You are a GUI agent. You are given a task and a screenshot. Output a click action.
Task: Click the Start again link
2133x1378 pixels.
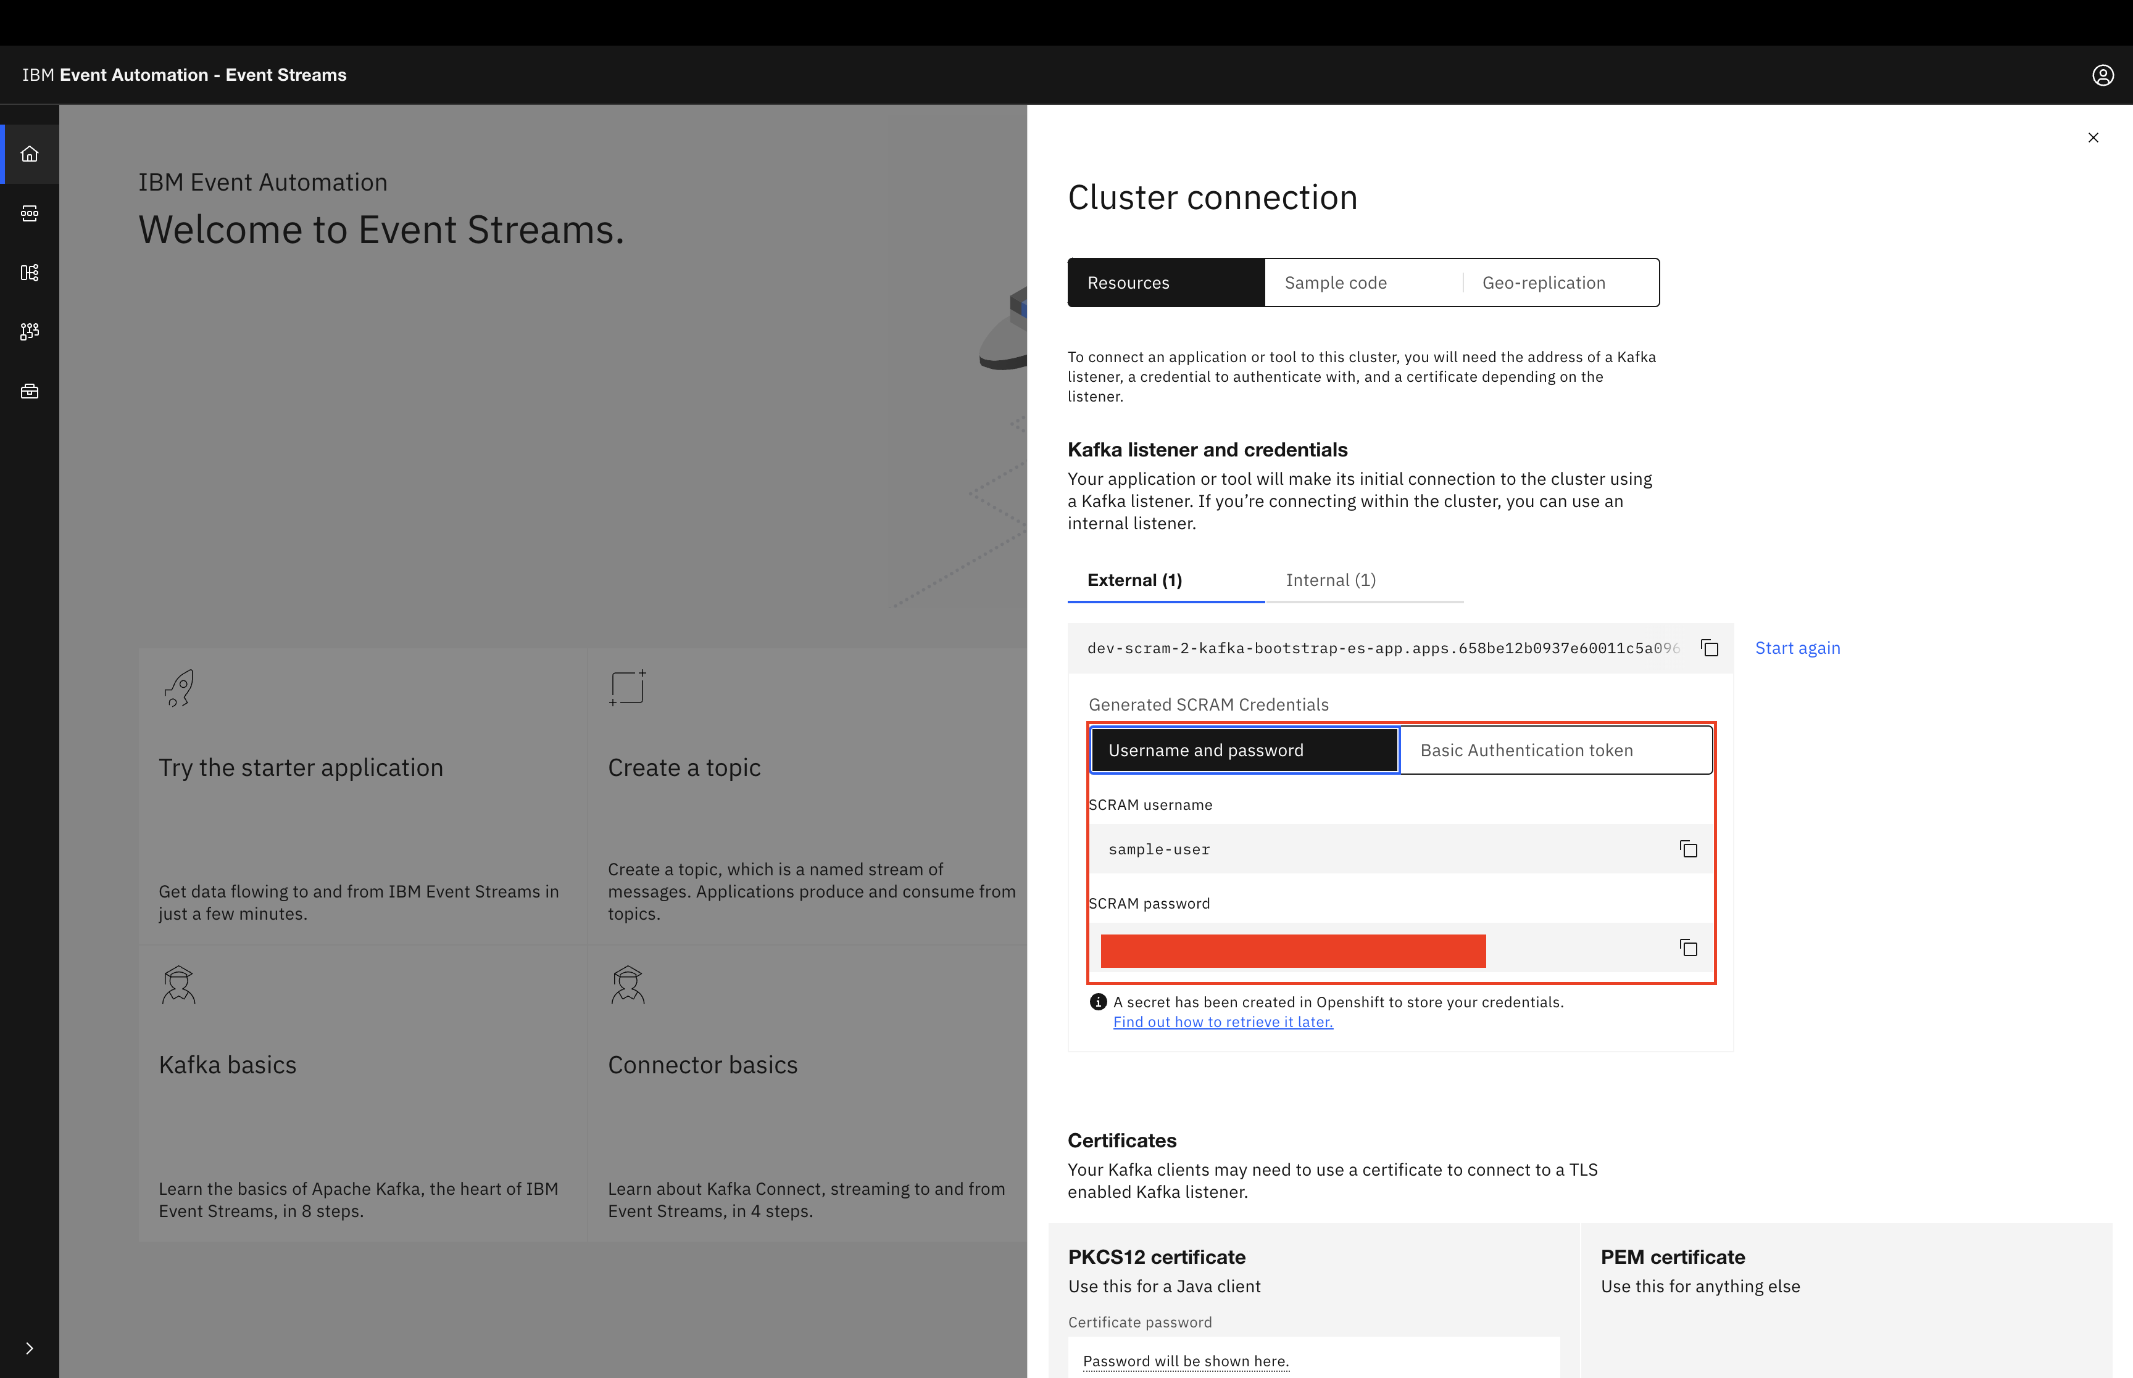point(1797,648)
